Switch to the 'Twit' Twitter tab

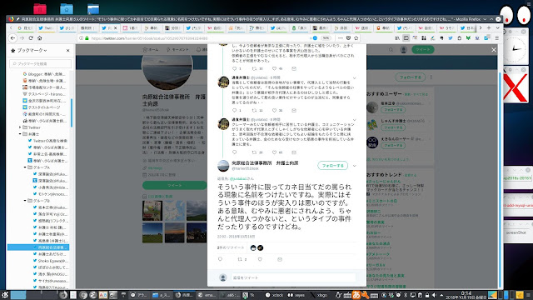click(46, 27)
